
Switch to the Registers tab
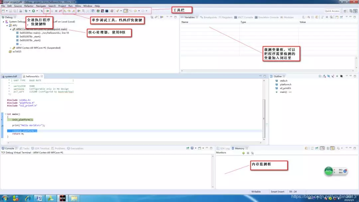(225, 17)
